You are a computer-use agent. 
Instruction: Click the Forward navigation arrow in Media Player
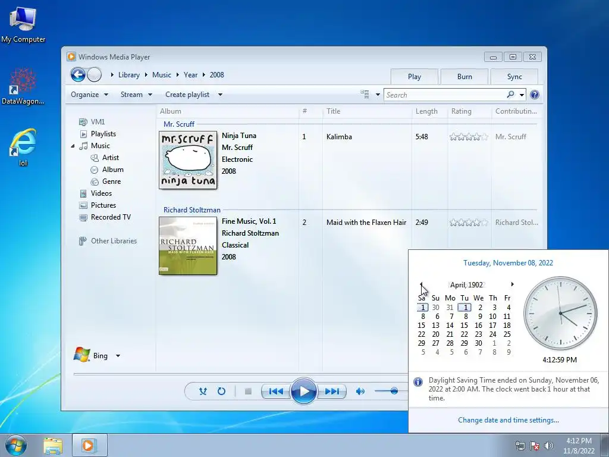click(x=94, y=74)
